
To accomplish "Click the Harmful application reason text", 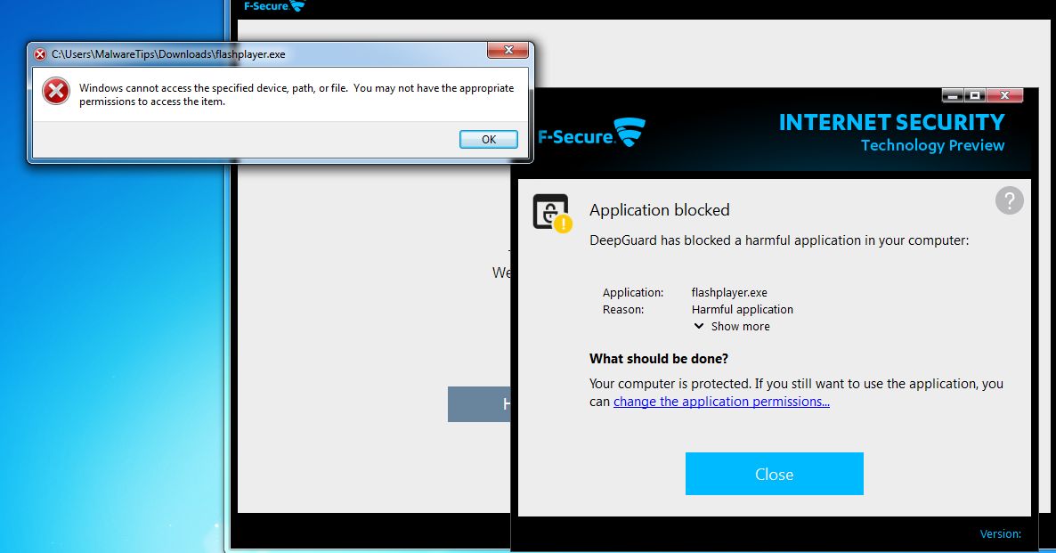I will coord(743,309).
